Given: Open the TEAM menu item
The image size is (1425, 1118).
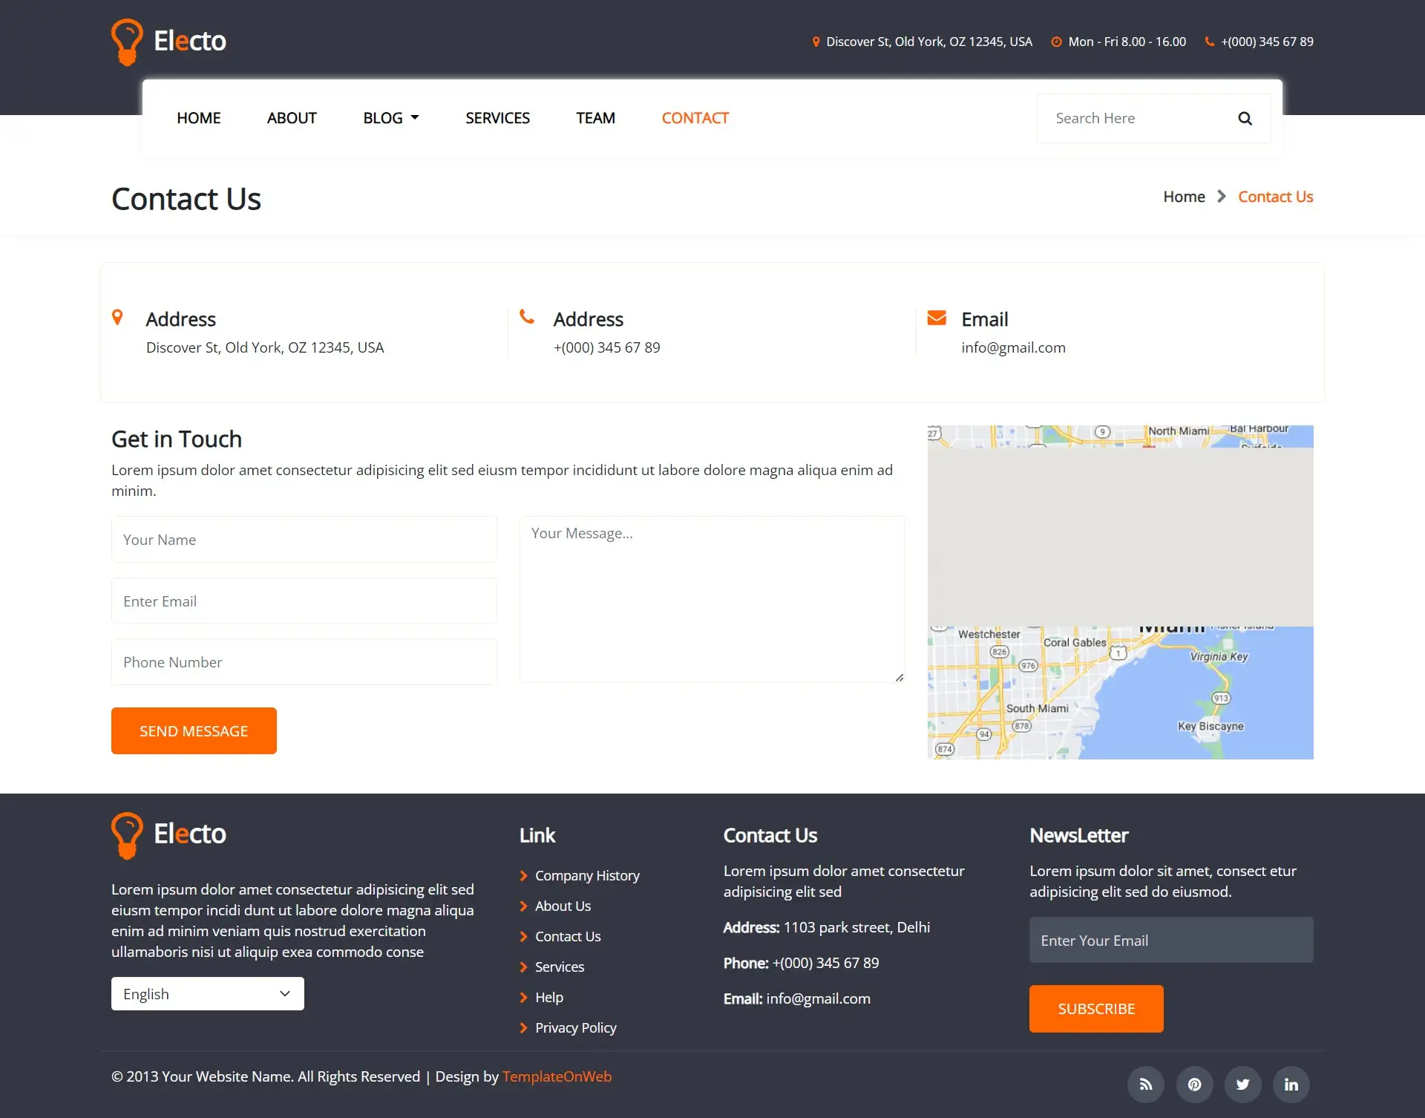Looking at the screenshot, I should tap(595, 118).
